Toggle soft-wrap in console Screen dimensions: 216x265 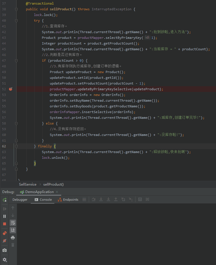pos(13,223)
